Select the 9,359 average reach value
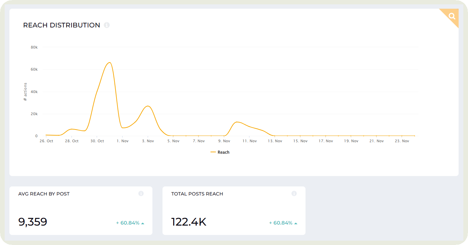The height and width of the screenshot is (245, 468). pos(33,222)
